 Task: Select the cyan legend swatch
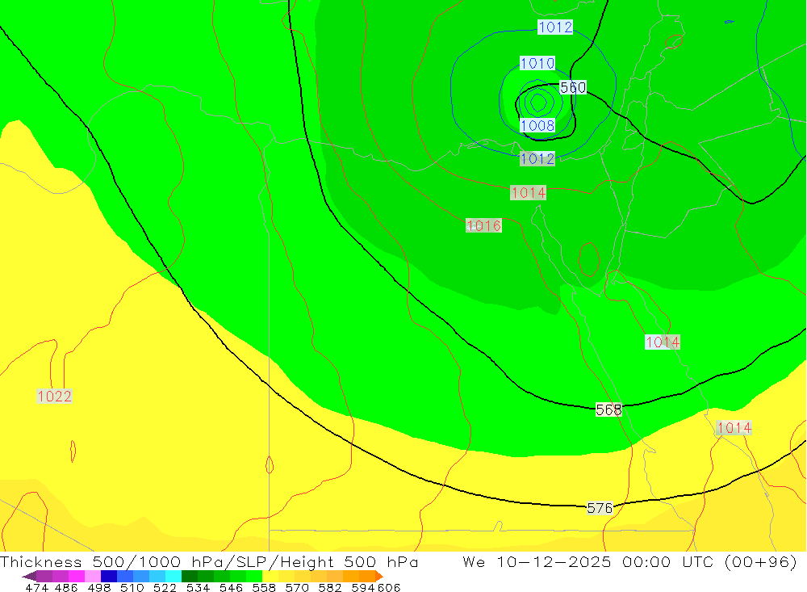[174, 576]
